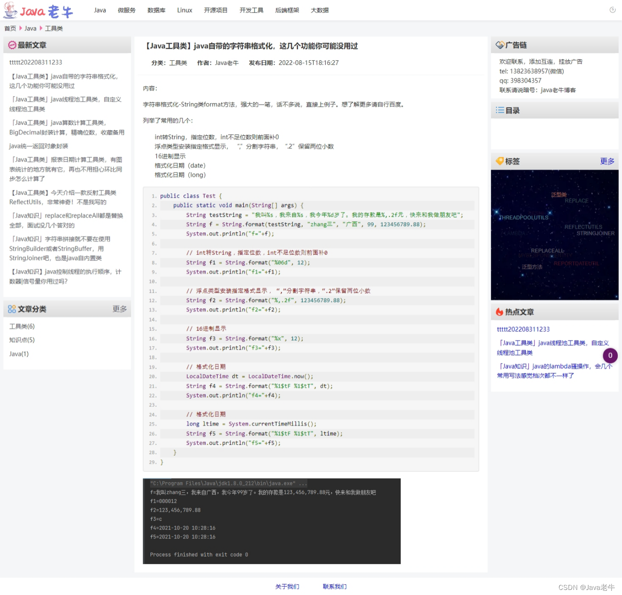Select 开源项目 in the top navigation
The width and height of the screenshot is (622, 595).
click(x=215, y=10)
